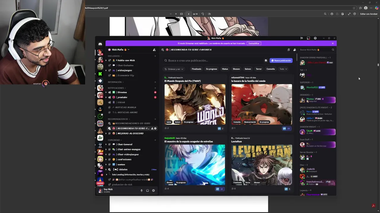Image resolution: width=380 pixels, height=213 pixels.
Task: Filter posts by Finalizado tag
Action: click(197, 69)
